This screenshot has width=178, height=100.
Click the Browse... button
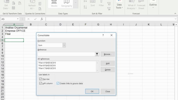pyautogui.click(x=108, y=54)
